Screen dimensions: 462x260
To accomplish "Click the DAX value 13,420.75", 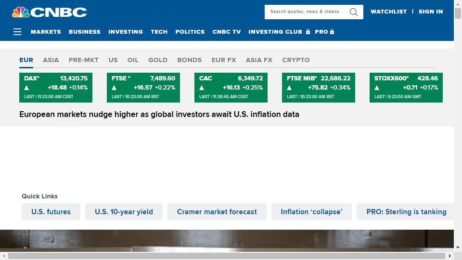I will pos(74,78).
